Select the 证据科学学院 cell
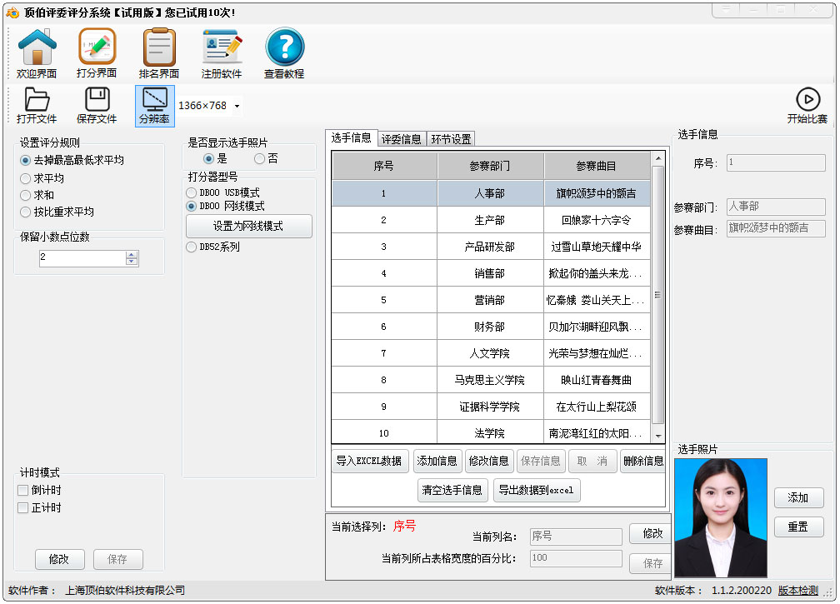The image size is (840, 604). (x=490, y=407)
